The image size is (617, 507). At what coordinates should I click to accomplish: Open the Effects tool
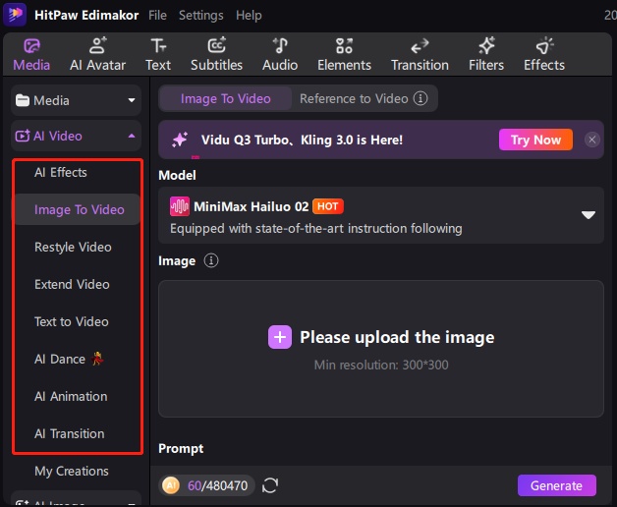coord(544,55)
